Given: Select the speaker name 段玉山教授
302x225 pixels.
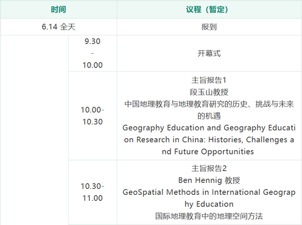Looking at the screenshot, I should (x=209, y=92).
